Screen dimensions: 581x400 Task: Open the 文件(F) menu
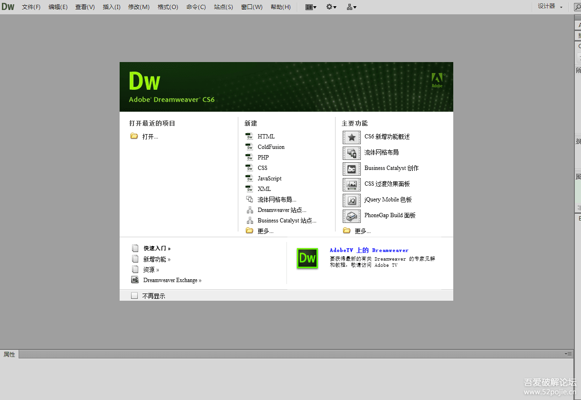tap(31, 7)
